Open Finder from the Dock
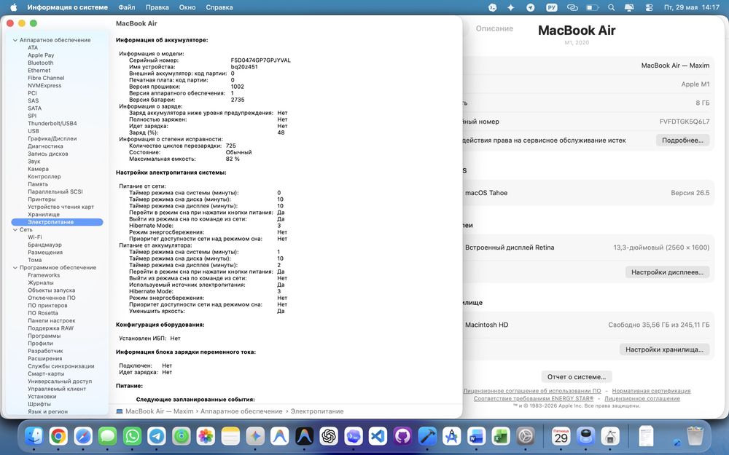 [34, 436]
